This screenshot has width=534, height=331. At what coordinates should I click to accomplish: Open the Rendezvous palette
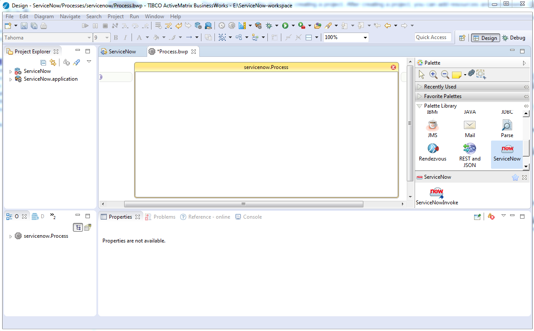point(432,152)
